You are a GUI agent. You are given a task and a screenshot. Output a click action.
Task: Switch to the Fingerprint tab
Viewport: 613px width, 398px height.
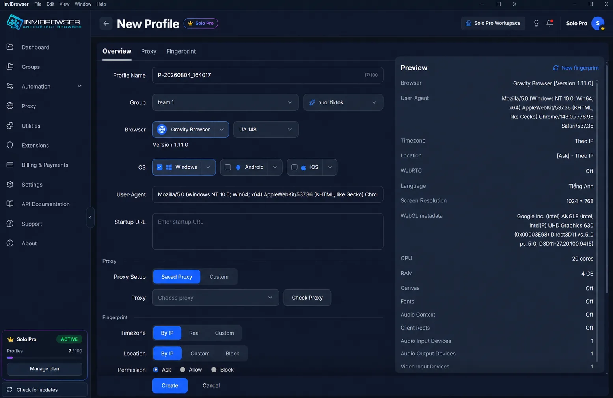tap(181, 51)
